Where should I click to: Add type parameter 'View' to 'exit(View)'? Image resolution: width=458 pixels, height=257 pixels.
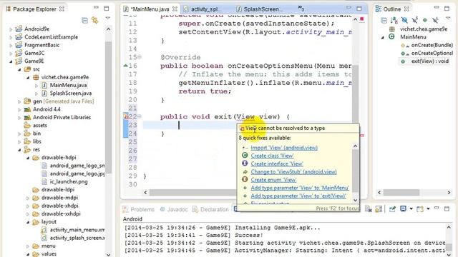[x=298, y=196]
